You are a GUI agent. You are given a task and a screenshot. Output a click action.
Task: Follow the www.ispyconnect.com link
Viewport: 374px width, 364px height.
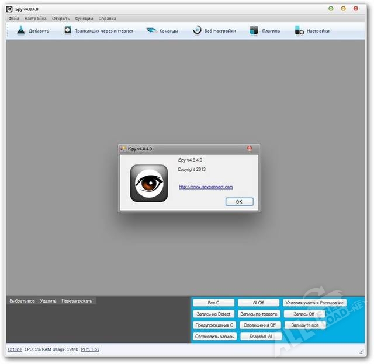(206, 187)
